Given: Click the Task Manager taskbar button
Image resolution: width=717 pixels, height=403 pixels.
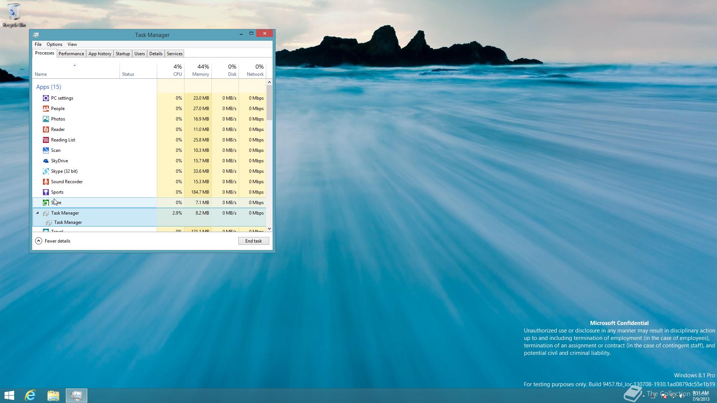Looking at the screenshot, I should (77, 396).
